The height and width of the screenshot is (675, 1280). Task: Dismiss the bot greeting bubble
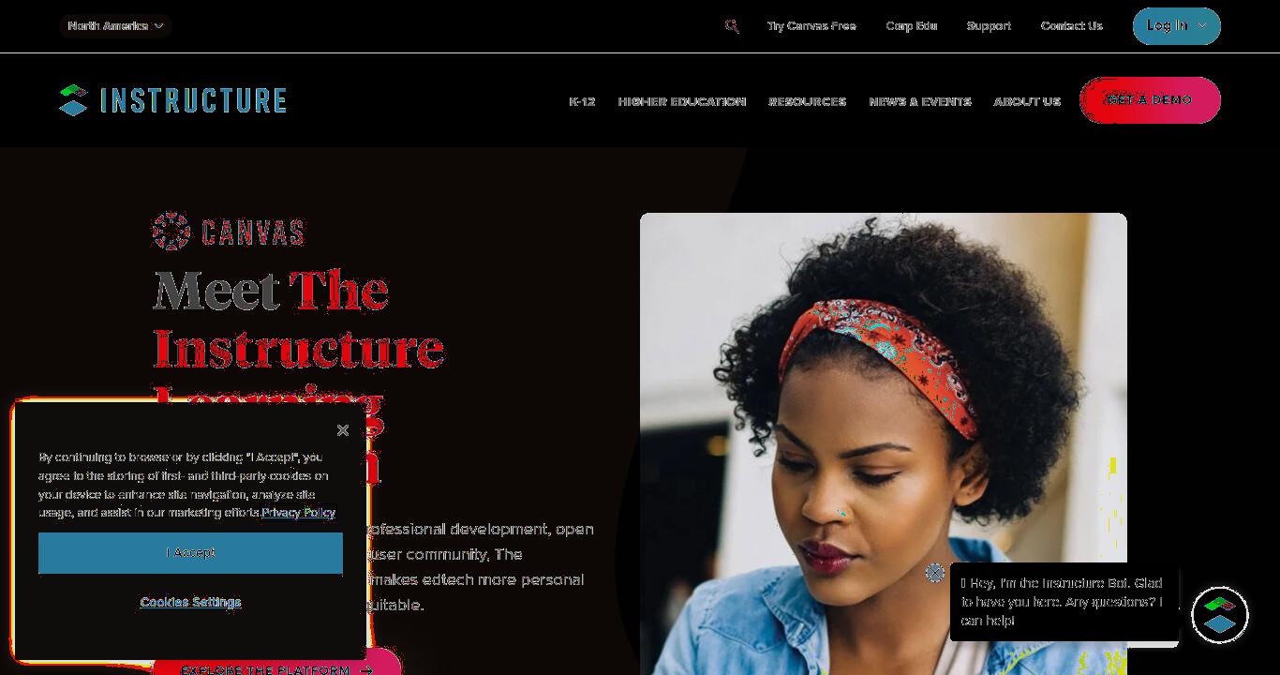point(934,573)
